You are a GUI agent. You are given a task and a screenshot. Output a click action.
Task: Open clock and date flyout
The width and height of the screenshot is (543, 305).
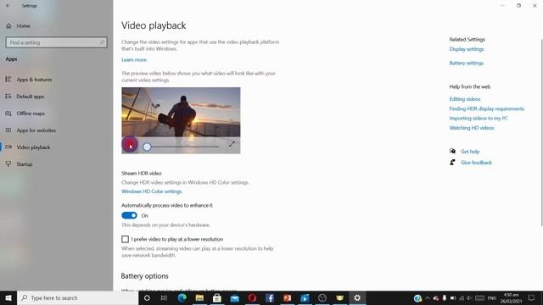(x=511, y=297)
